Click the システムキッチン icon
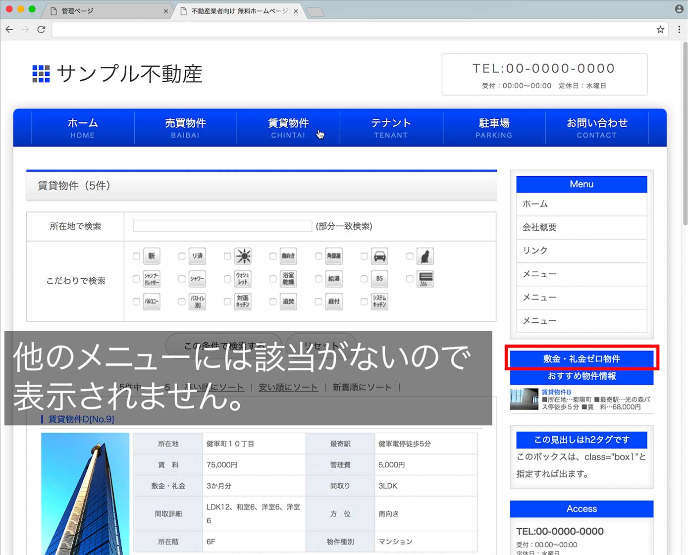Screen dimensions: 688x555 (x=379, y=302)
